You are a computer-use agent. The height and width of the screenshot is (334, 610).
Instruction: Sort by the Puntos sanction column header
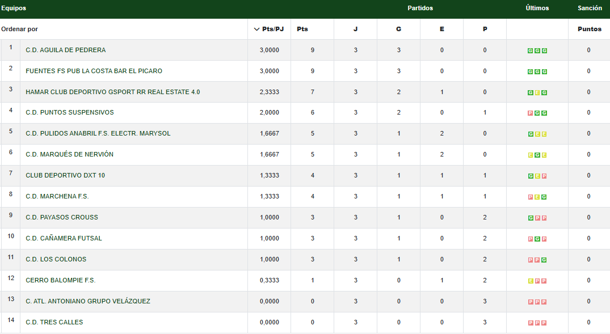pos(589,29)
